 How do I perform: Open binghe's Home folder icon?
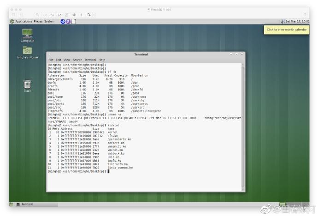click(x=27, y=53)
